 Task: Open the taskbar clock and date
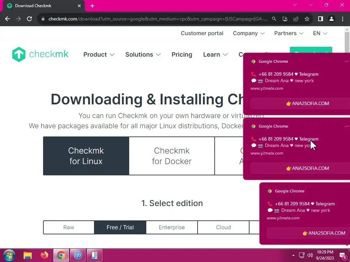click(x=325, y=255)
